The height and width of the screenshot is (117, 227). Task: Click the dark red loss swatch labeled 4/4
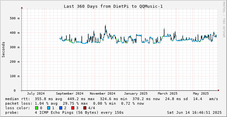pos(85,108)
